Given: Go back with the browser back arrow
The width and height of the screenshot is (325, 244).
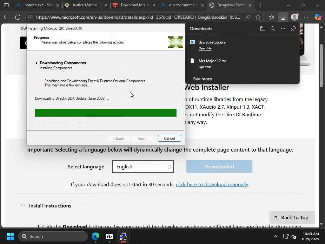Looking at the screenshot, I should [6, 17].
